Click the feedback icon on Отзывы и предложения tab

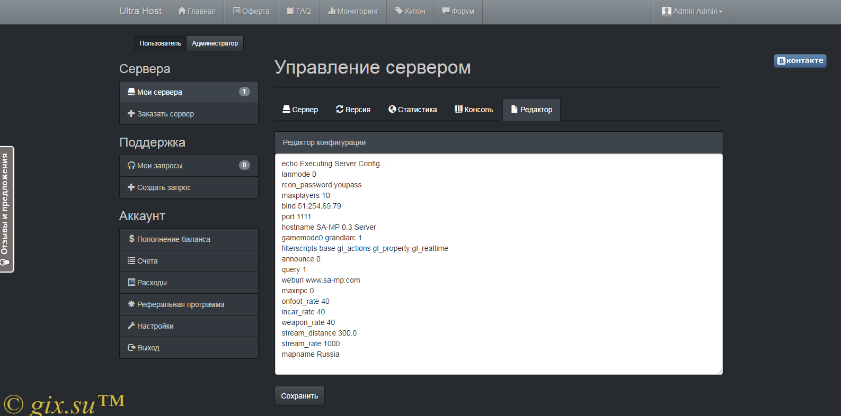point(5,263)
